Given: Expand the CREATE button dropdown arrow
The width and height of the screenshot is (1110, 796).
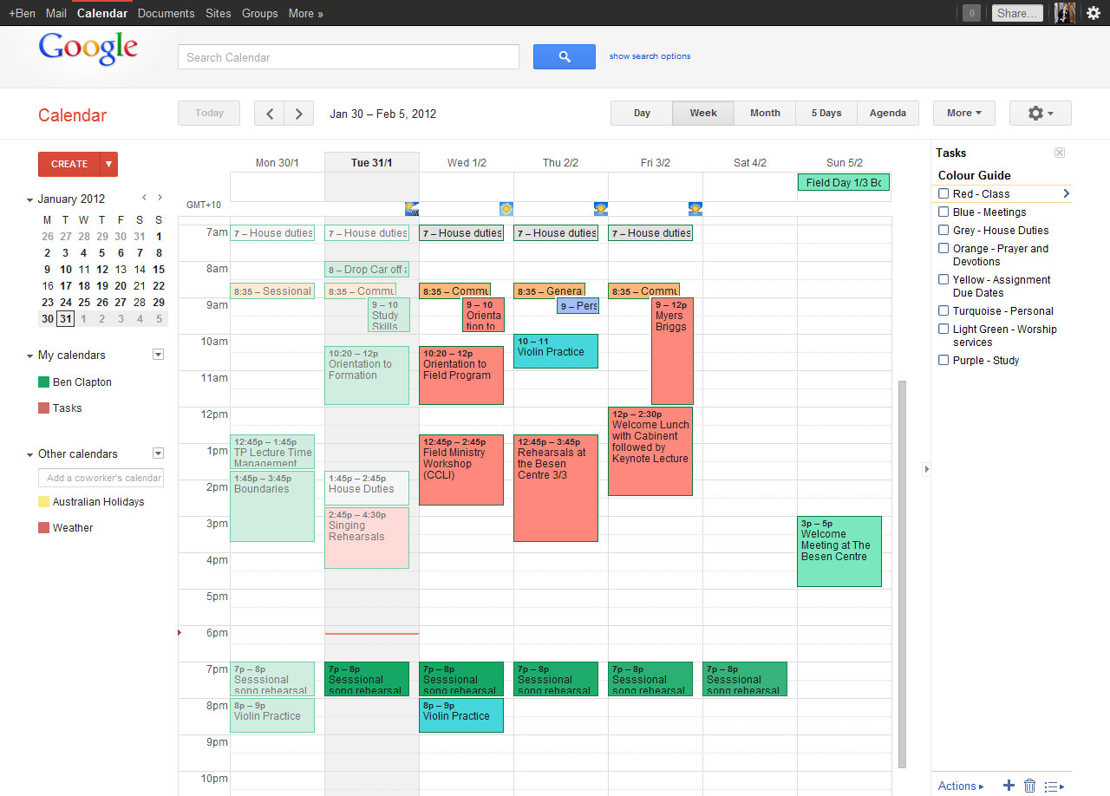Looking at the screenshot, I should pos(108,164).
